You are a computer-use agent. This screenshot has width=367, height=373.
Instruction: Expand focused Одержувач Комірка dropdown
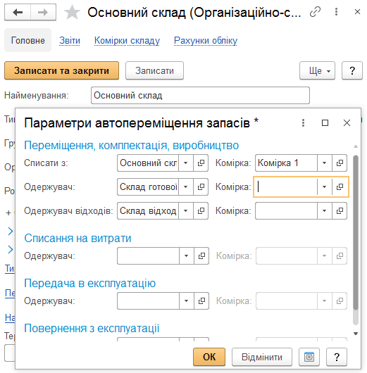324,187
